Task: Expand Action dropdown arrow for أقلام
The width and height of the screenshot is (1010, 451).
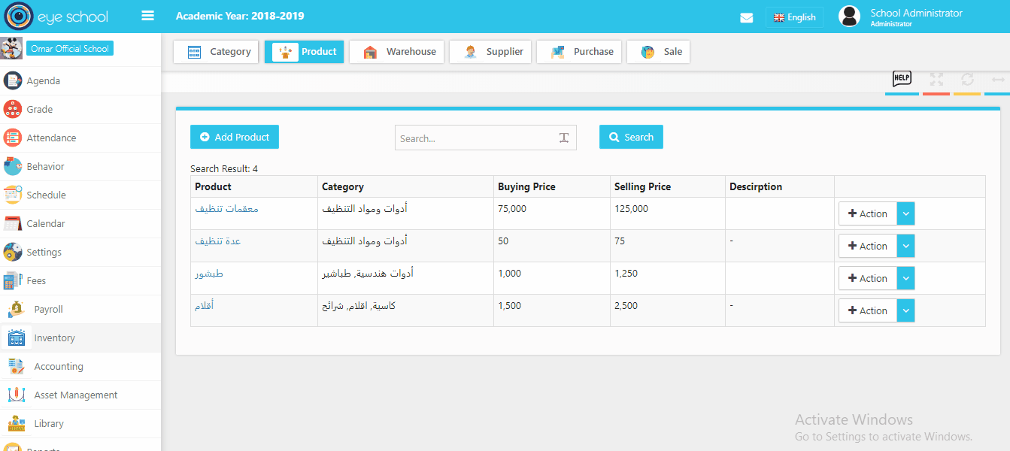Action: tap(906, 310)
